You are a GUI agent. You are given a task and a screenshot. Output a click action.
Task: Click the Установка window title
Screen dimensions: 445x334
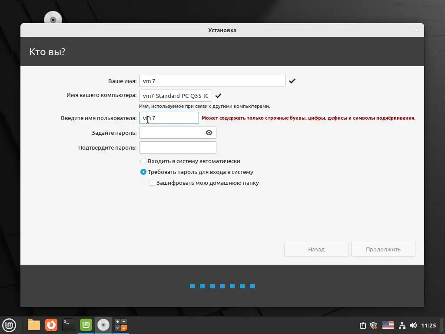click(x=222, y=30)
